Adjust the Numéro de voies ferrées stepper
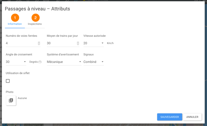The width and height of the screenshot is (207, 126). (x=39, y=43)
